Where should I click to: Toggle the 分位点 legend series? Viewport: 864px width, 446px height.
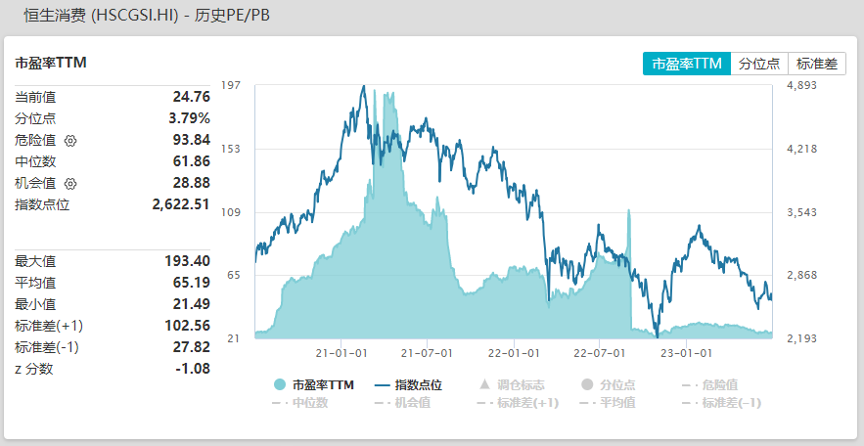[x=608, y=385]
